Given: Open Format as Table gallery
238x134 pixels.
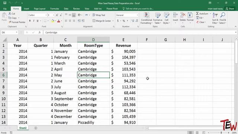Looking at the screenshot, I should pyautogui.click(x=158, y=18).
